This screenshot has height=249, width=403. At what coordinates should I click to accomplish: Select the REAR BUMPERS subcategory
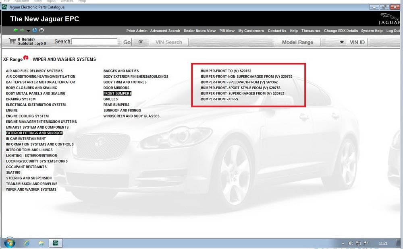pos(116,105)
